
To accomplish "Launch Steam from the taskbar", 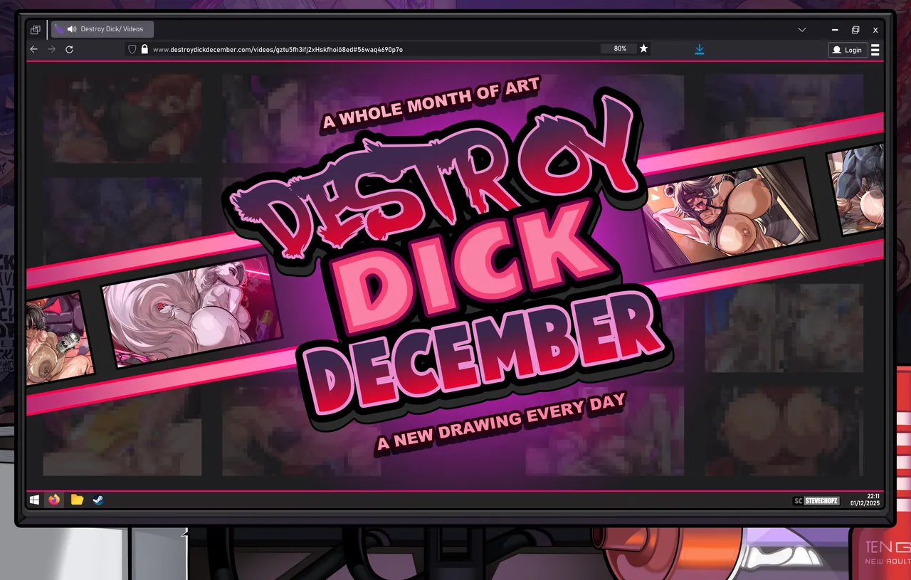I will pos(98,500).
